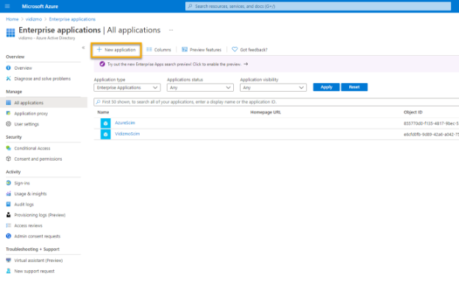Click the New application plus icon

point(99,50)
